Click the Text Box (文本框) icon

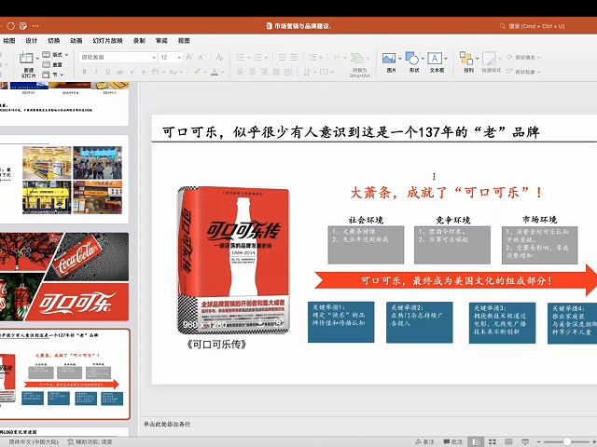tap(435, 58)
